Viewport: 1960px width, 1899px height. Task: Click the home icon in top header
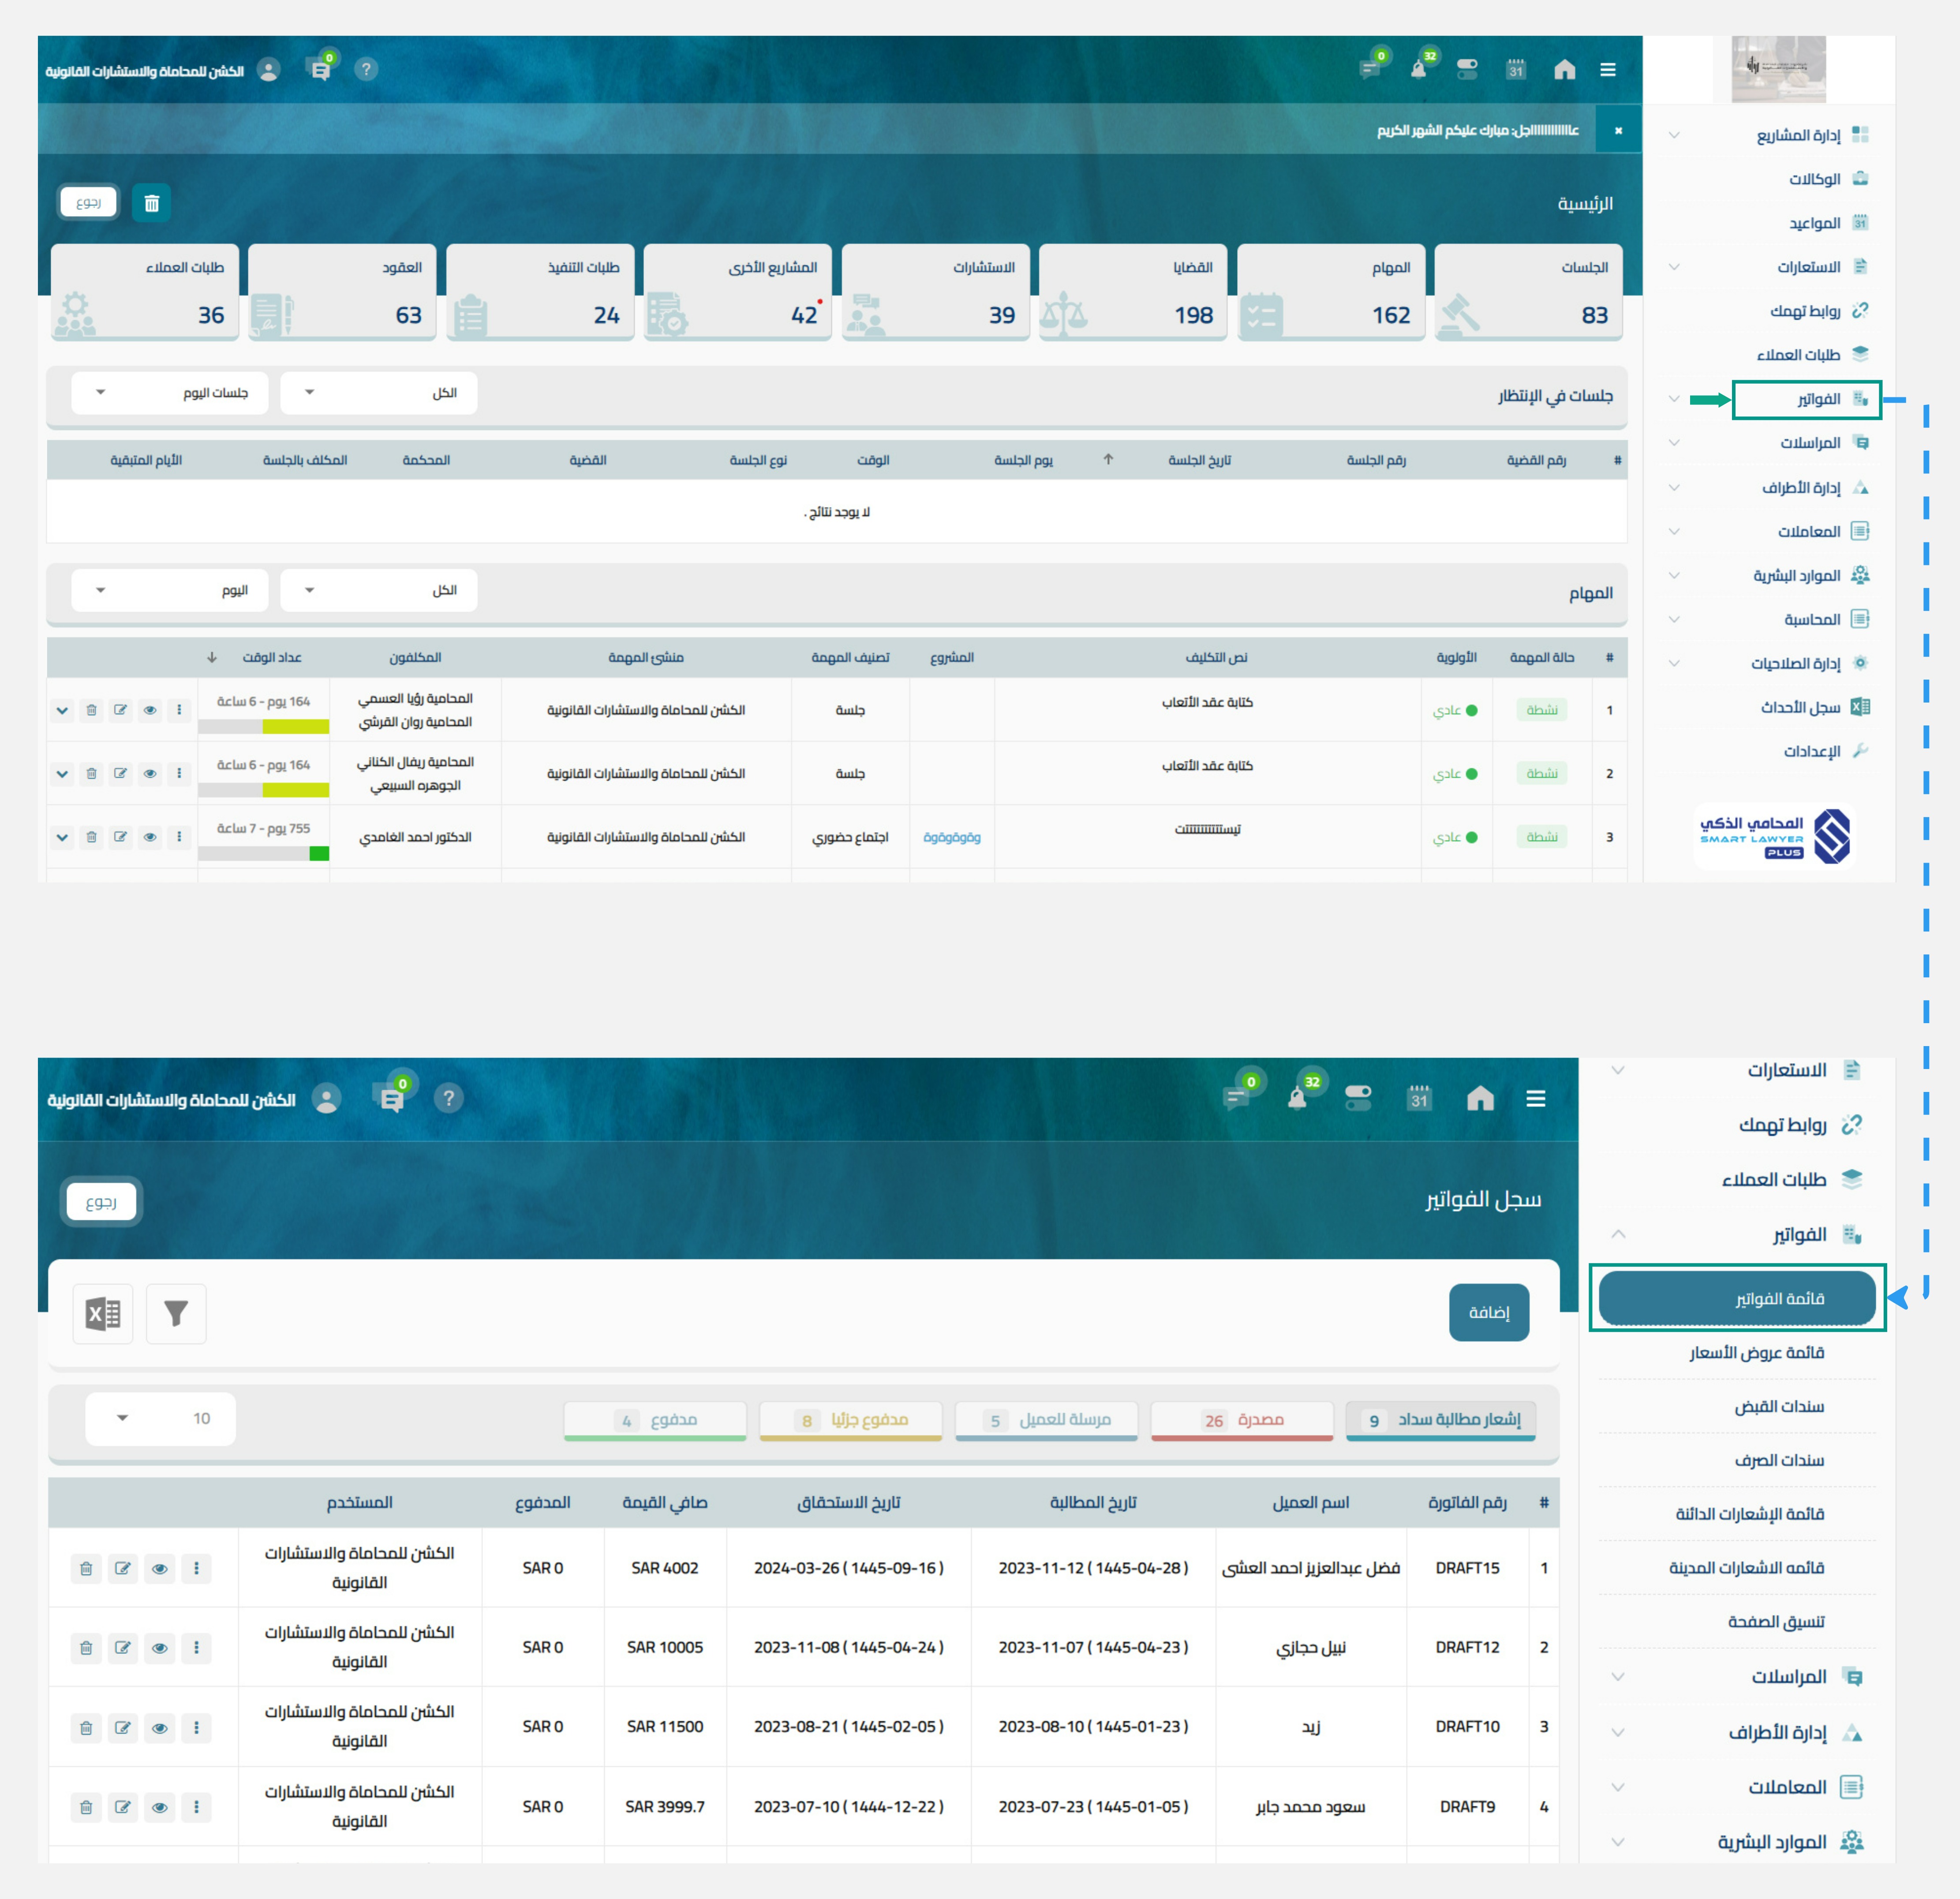pos(1564,69)
